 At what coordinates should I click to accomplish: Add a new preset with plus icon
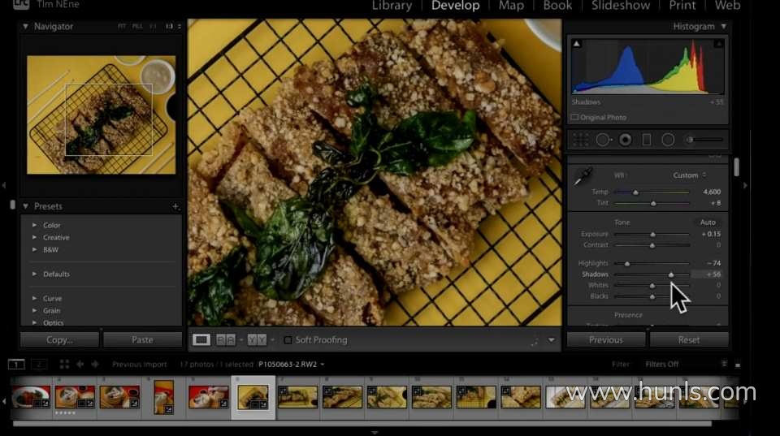pos(175,207)
